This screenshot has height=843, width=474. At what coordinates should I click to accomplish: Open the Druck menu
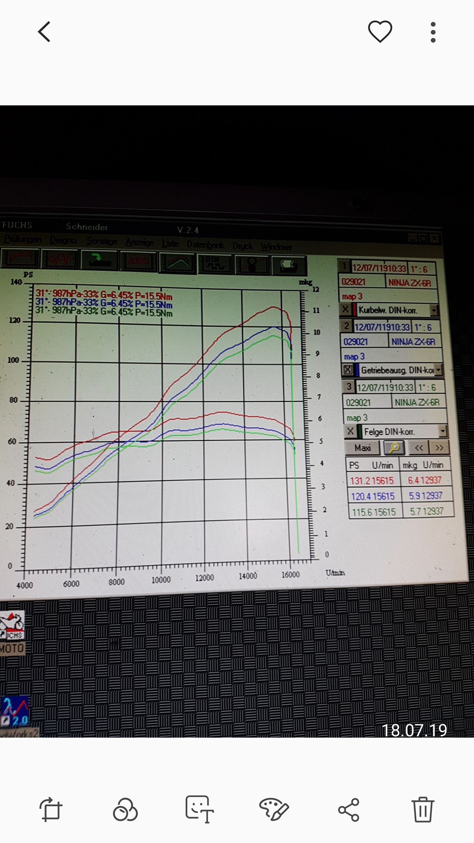pyautogui.click(x=243, y=246)
